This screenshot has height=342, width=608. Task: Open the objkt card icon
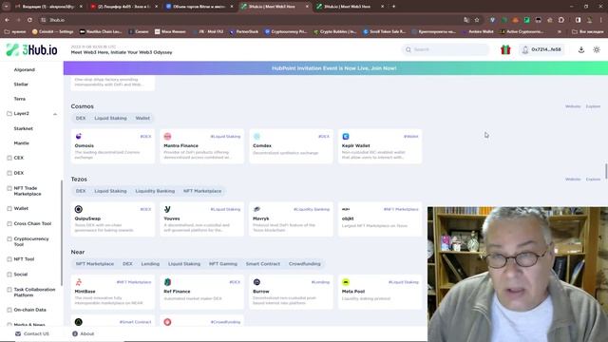click(346, 209)
